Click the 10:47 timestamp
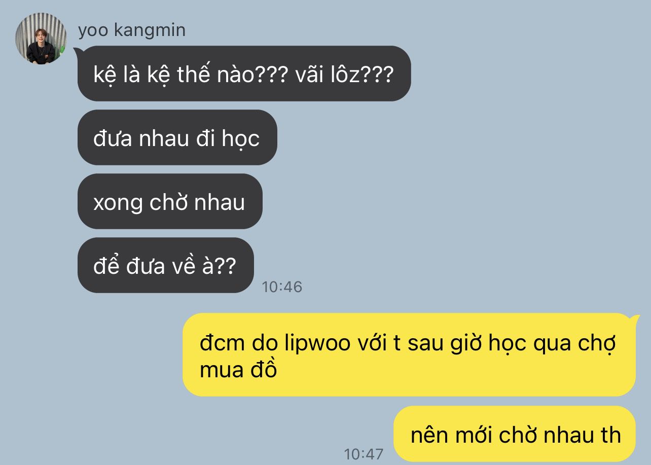This screenshot has width=651, height=465. pyautogui.click(x=364, y=453)
